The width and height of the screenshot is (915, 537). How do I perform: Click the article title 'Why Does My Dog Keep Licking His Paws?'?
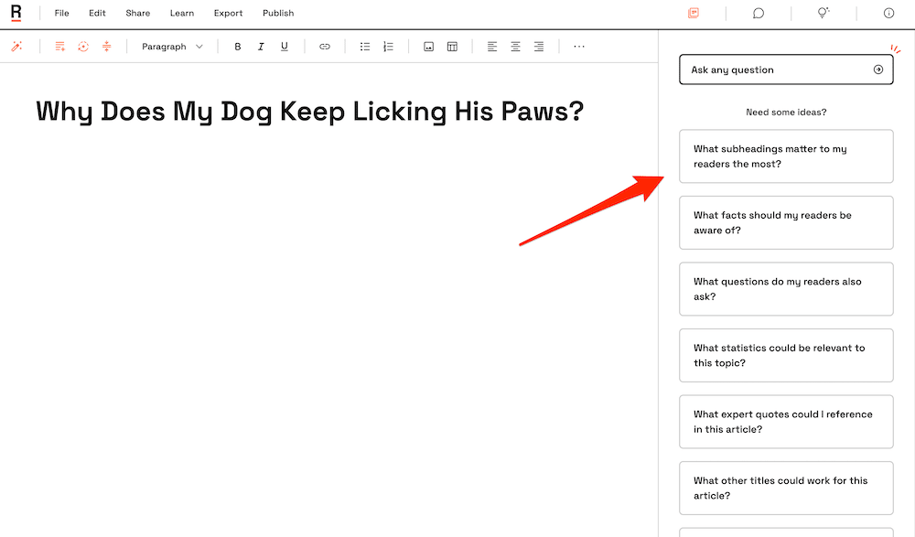(x=310, y=112)
